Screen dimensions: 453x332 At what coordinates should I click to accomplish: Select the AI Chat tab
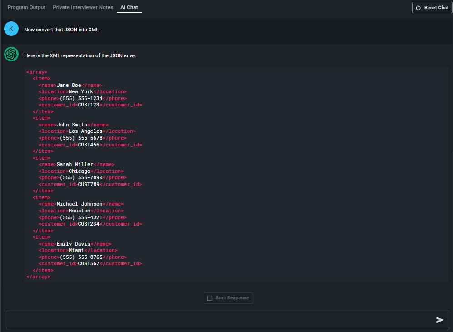coord(129,7)
